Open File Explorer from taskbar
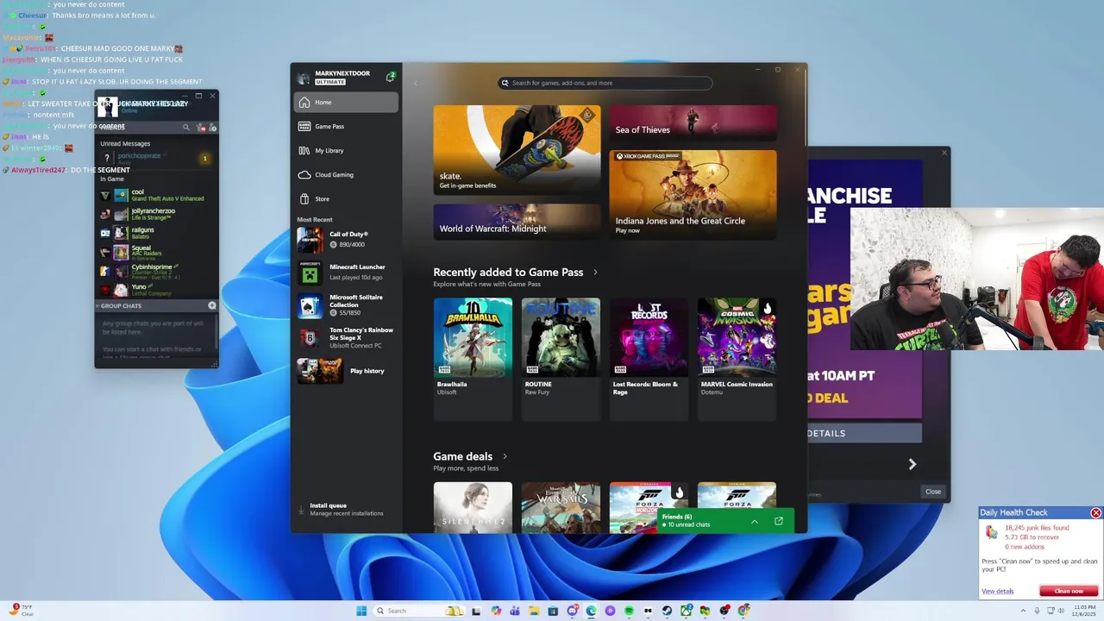The height and width of the screenshot is (621, 1104). click(x=534, y=611)
